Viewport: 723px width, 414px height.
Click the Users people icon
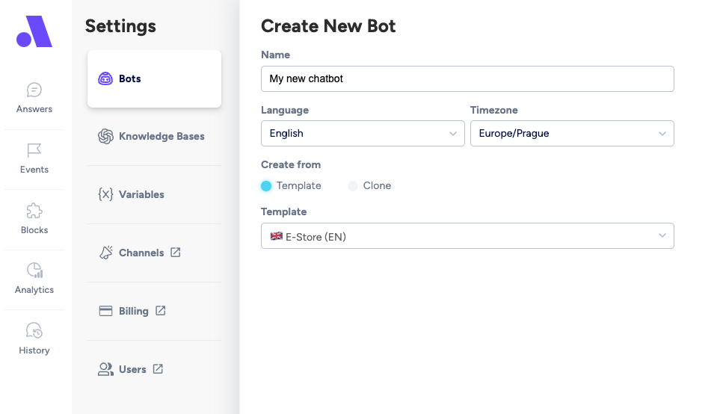[105, 369]
